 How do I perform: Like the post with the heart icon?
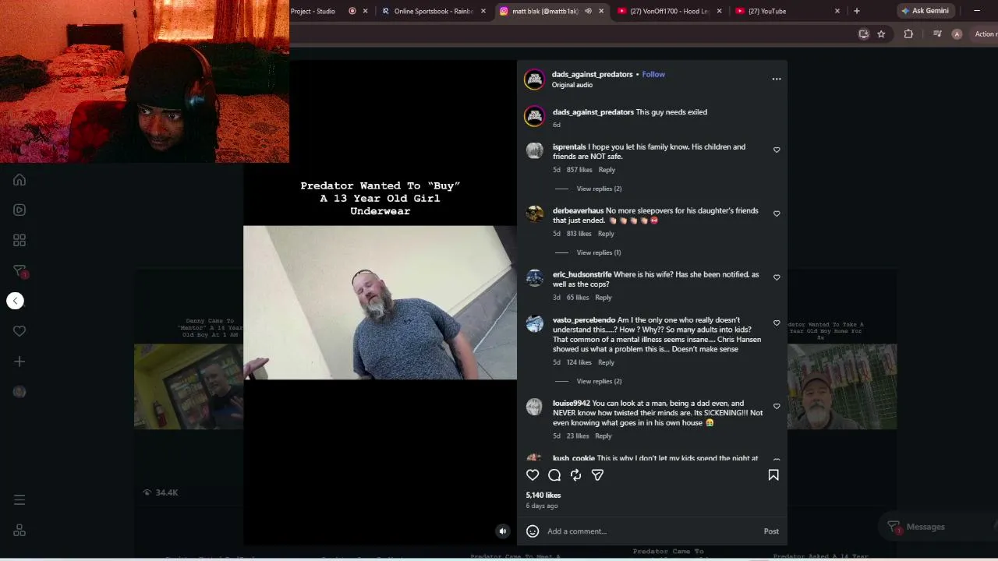(533, 475)
